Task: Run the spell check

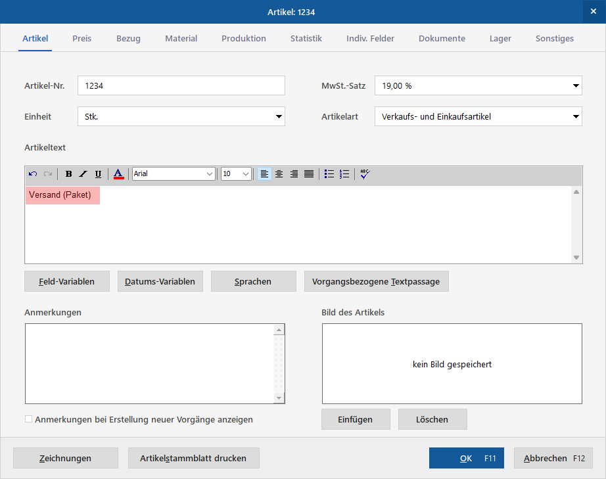Action: (365, 174)
